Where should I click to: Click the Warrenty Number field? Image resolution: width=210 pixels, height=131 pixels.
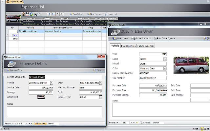click(x=91, y=88)
